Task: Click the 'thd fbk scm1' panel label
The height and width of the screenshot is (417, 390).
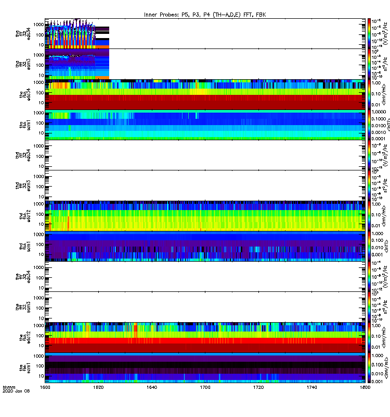Action: point(25,247)
